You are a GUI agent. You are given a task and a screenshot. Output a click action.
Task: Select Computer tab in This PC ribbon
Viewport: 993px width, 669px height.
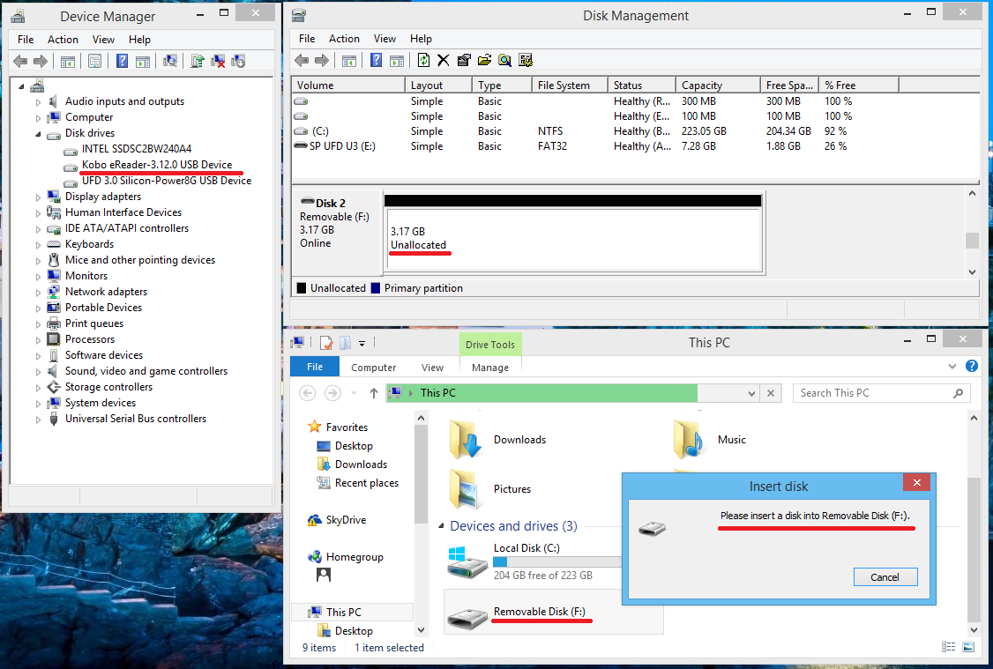374,367
